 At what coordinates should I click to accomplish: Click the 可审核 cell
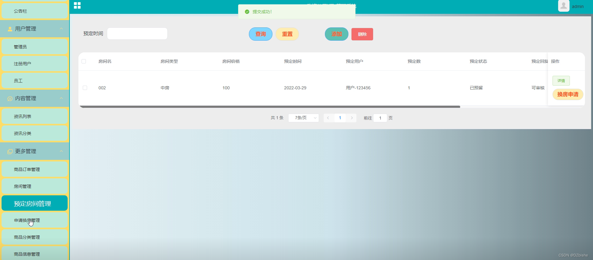[x=538, y=88]
